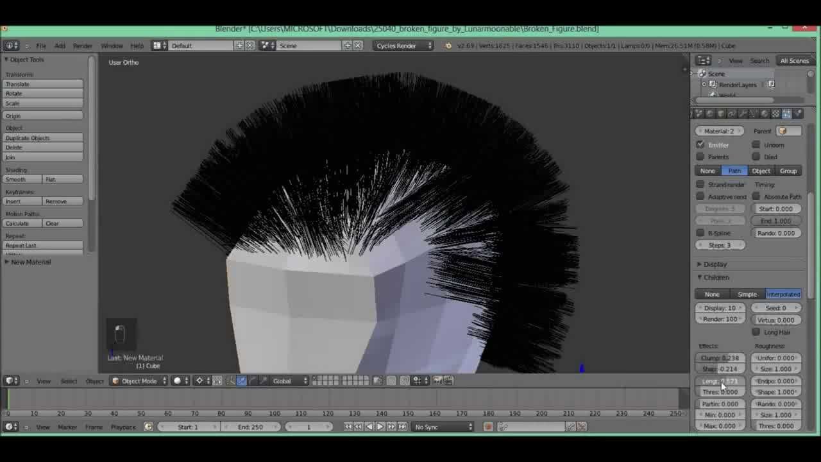Image resolution: width=821 pixels, height=462 pixels.
Task: Open the Render menu
Action: click(x=83, y=46)
